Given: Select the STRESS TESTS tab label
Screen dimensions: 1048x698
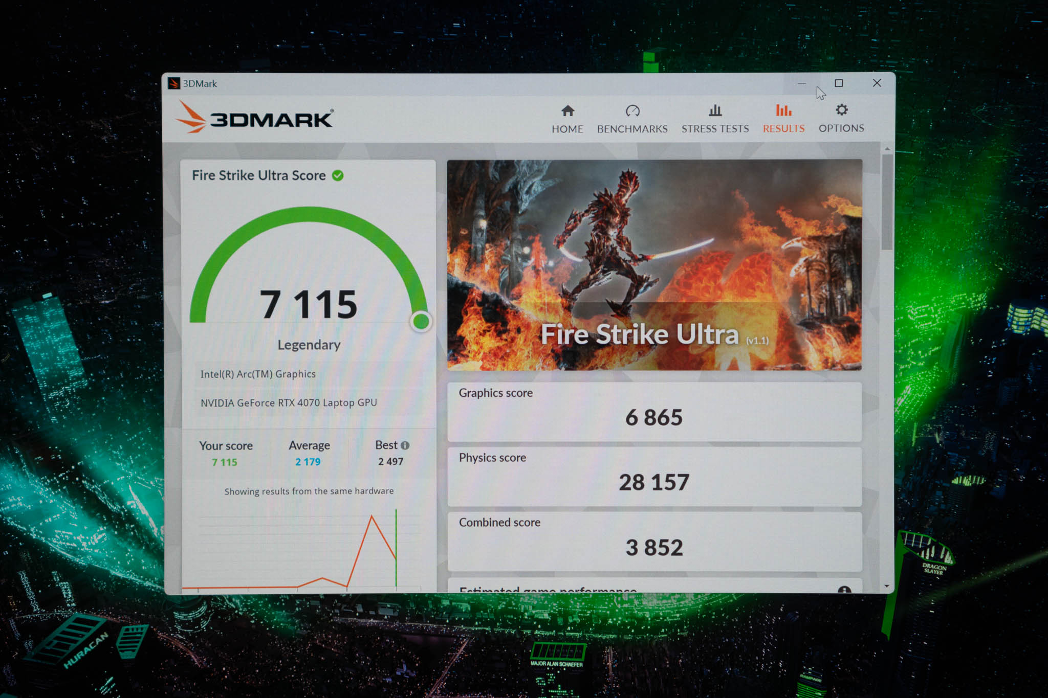Looking at the screenshot, I should (x=715, y=129).
